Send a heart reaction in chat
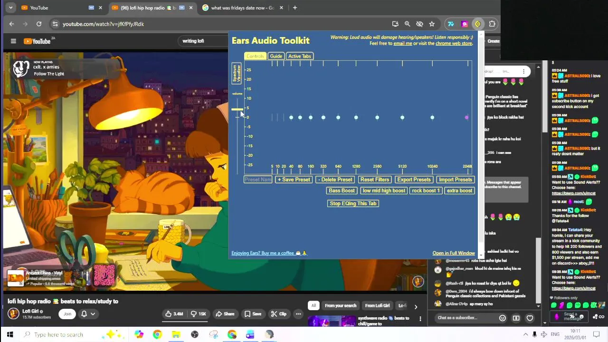Screen dimensions: 608x342 pyautogui.click(x=530, y=318)
